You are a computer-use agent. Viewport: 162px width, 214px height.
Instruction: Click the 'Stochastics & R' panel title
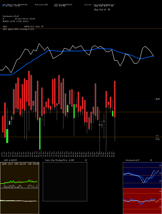tap(132, 160)
